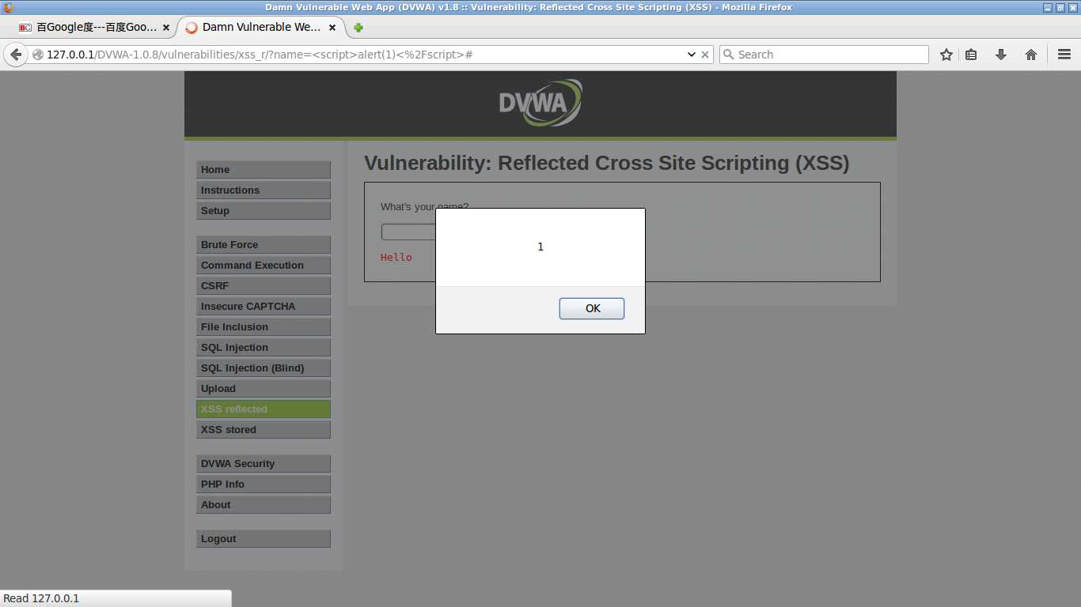Open DVWA Security settings
Image resolution: width=1081 pixels, height=607 pixels.
[264, 464]
